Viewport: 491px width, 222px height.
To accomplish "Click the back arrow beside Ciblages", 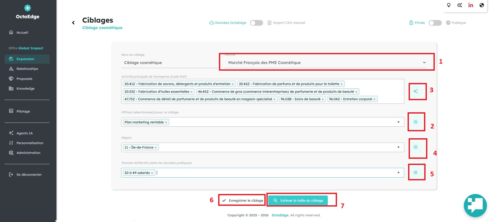I will coord(73,23).
